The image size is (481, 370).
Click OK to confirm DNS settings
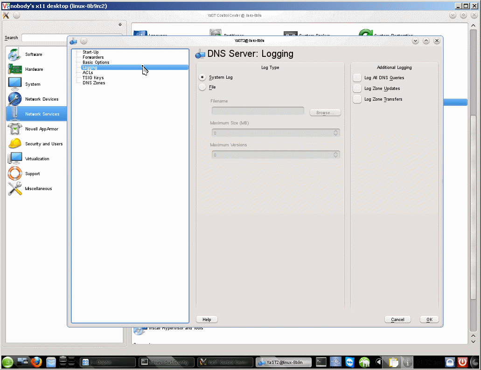click(429, 320)
